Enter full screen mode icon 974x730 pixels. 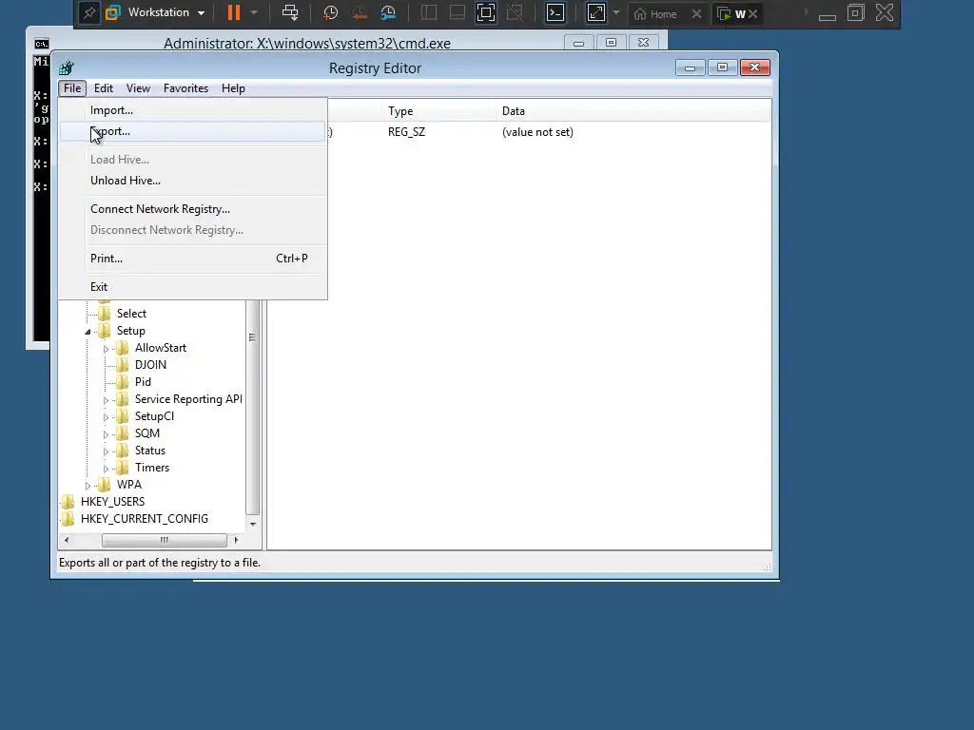tap(486, 13)
